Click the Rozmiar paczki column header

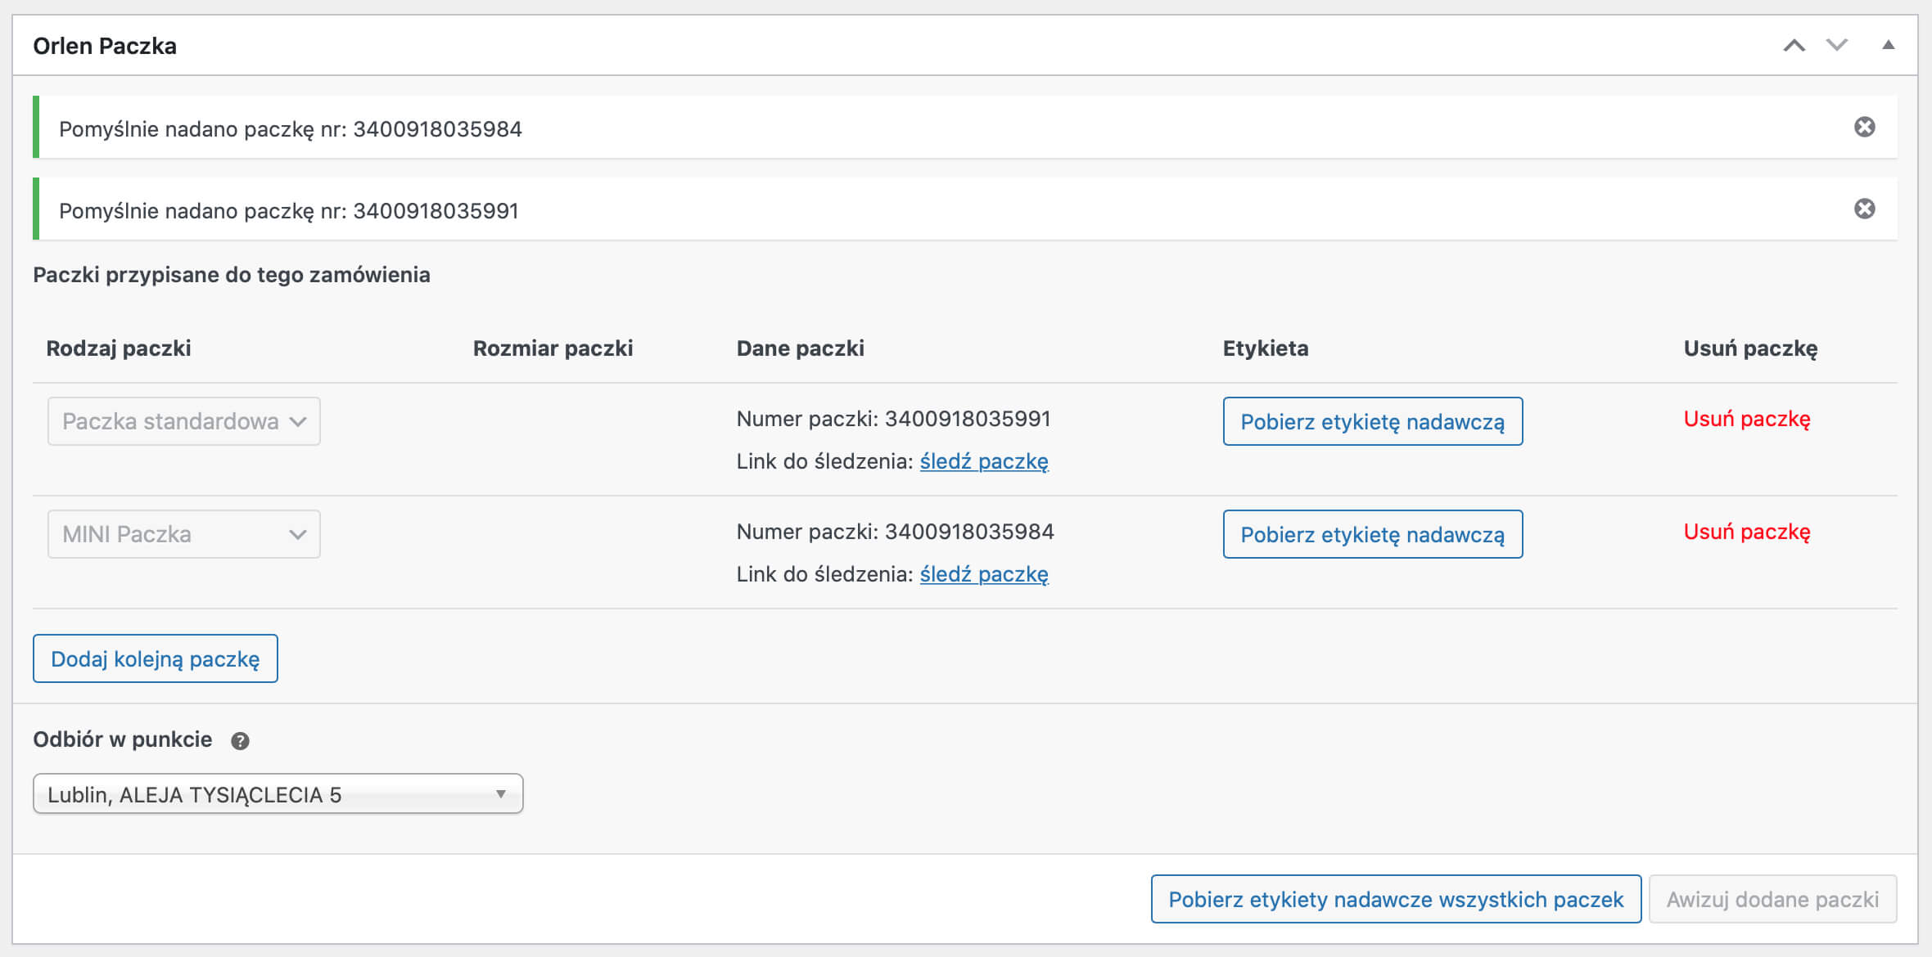point(553,348)
